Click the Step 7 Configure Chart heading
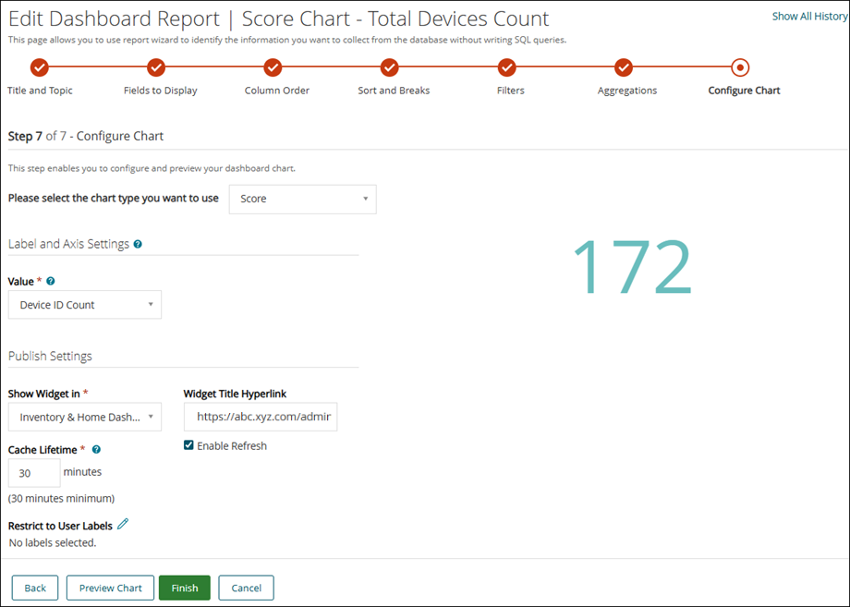This screenshot has width=850, height=607. [85, 135]
